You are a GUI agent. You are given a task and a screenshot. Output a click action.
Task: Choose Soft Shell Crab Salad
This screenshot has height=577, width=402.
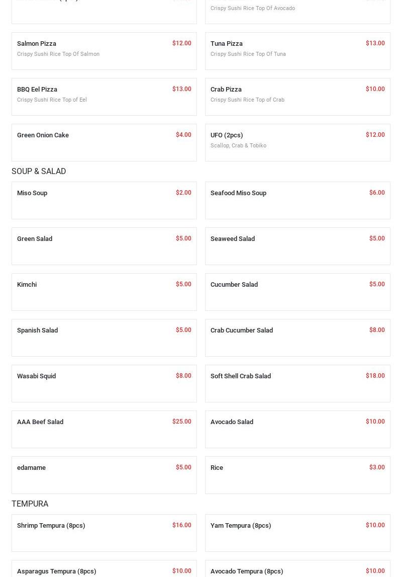297,383
